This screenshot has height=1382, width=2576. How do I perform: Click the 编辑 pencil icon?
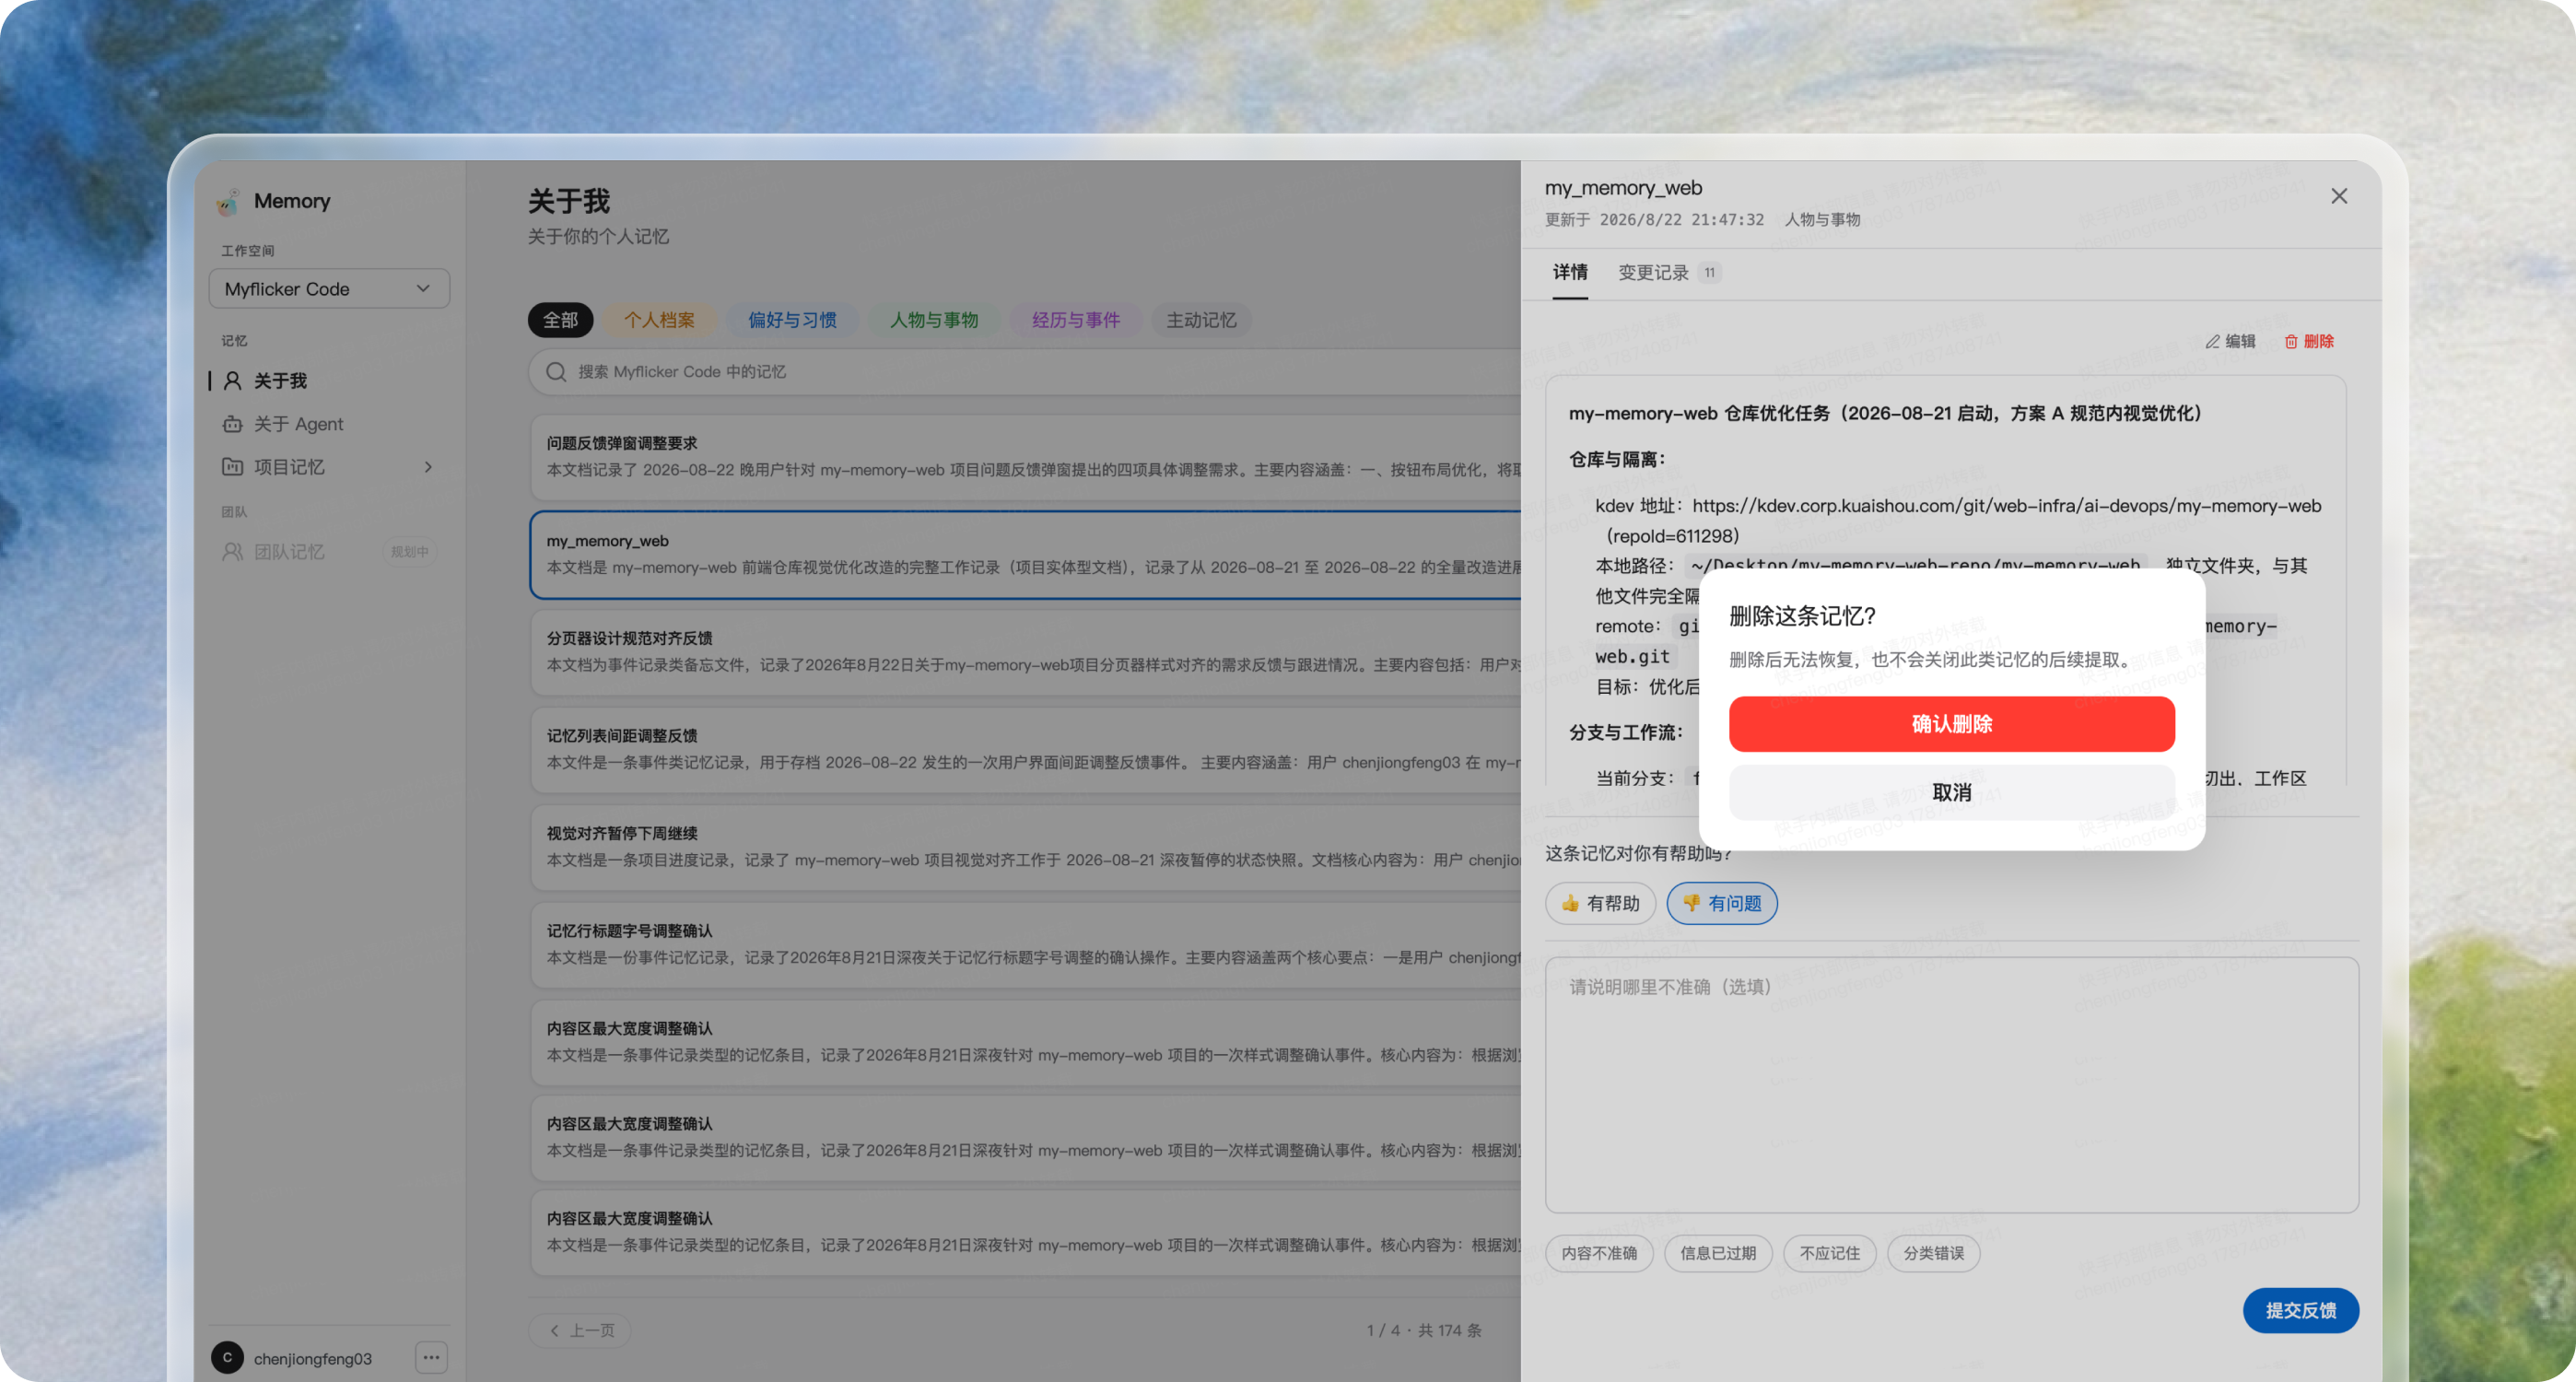pyautogui.click(x=2212, y=342)
